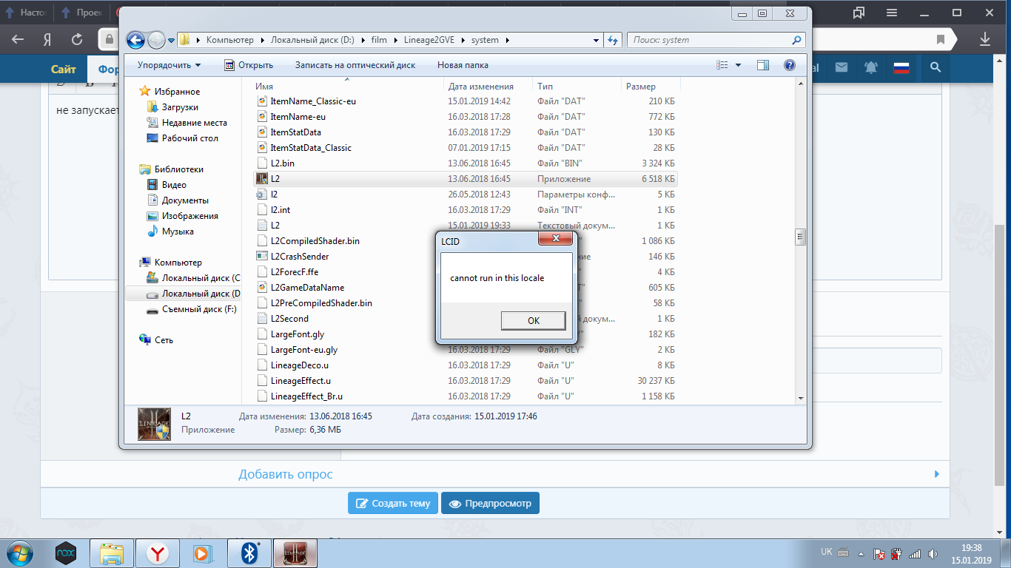Click the browser page search magnifier icon
Screen dimensions: 1011x568
[935, 67]
